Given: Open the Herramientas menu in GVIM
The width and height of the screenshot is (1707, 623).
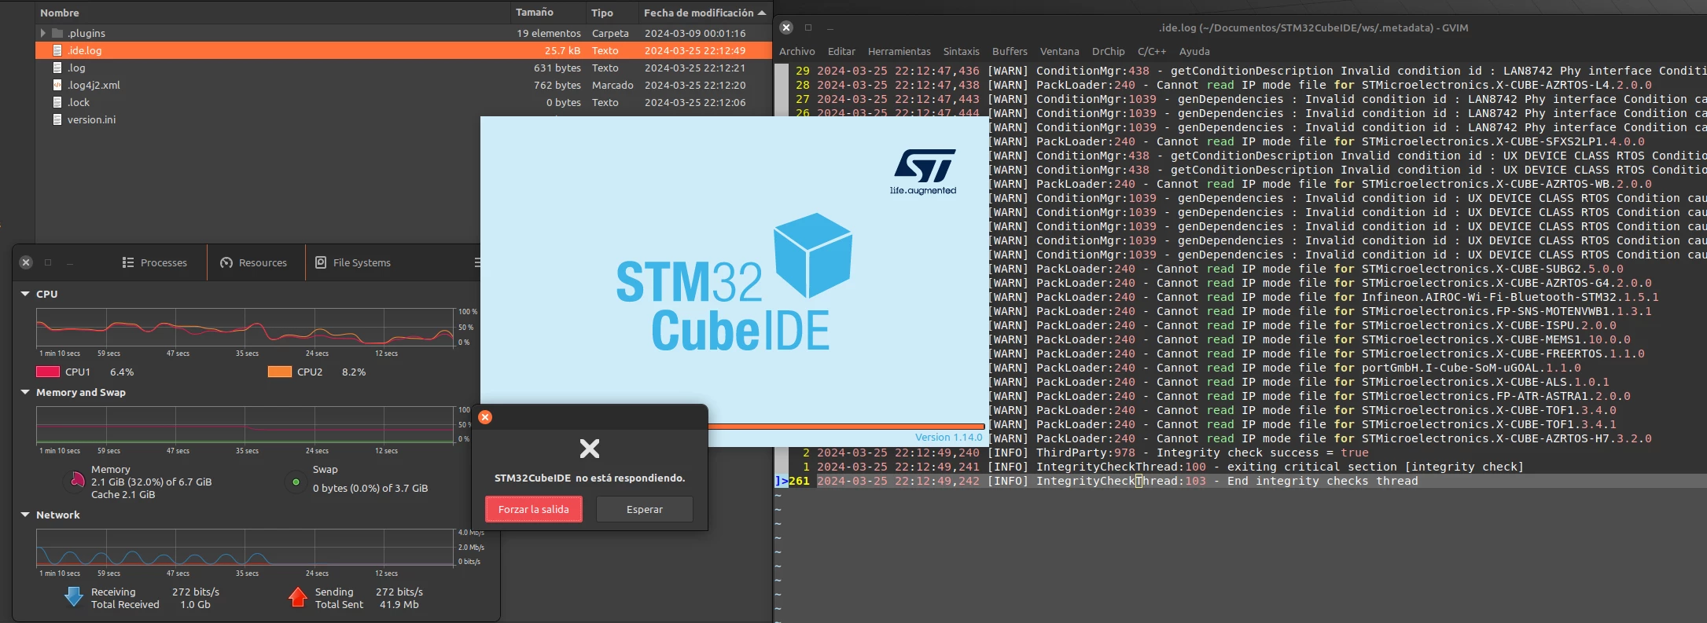Looking at the screenshot, I should coord(899,51).
